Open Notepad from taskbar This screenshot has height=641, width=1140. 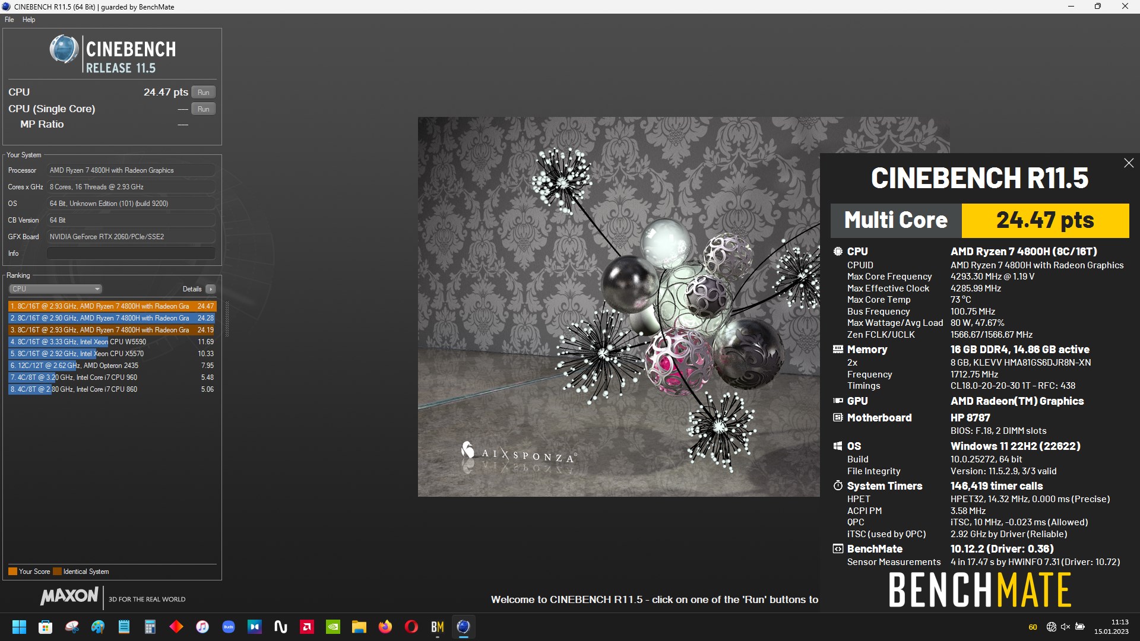124,627
